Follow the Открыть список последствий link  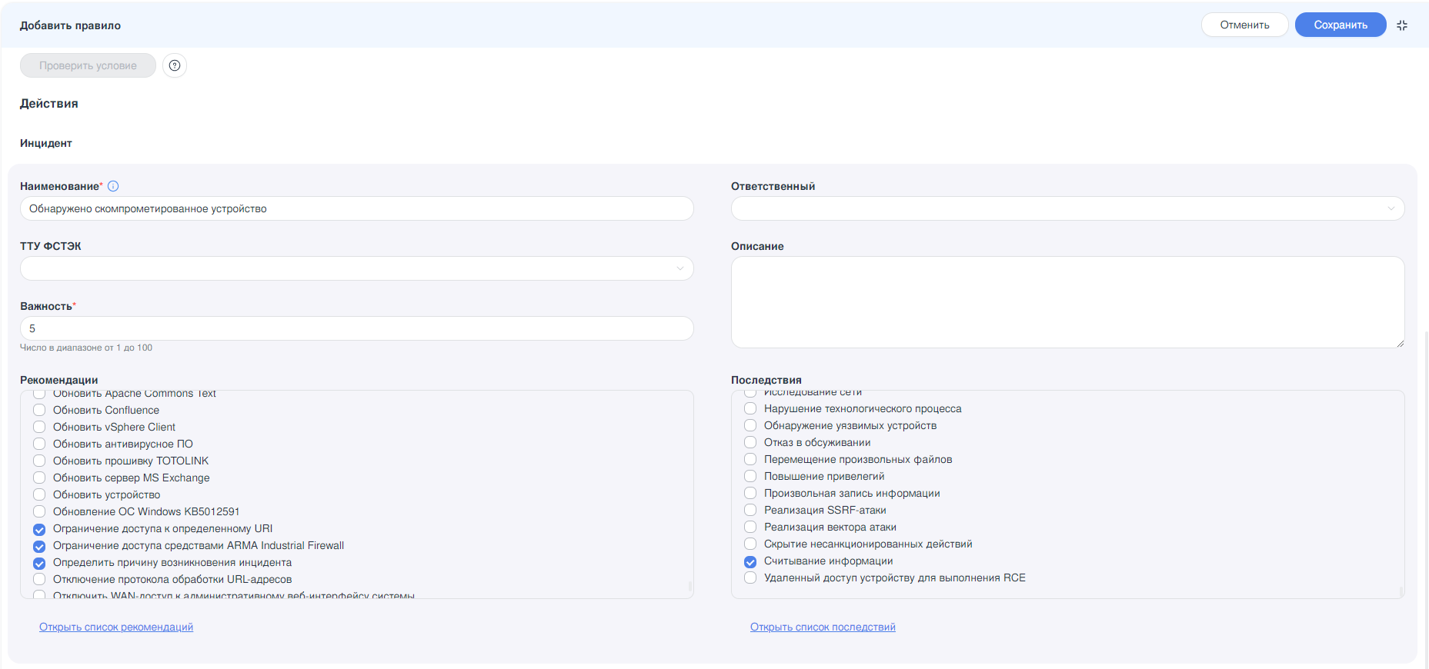tap(823, 627)
